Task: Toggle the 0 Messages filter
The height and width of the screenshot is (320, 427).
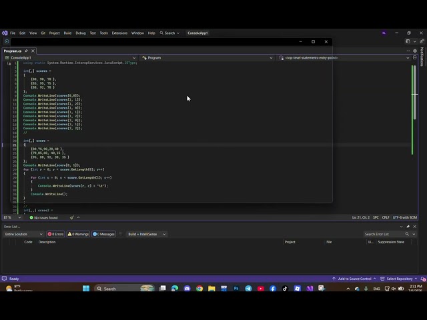Action: (x=104, y=234)
